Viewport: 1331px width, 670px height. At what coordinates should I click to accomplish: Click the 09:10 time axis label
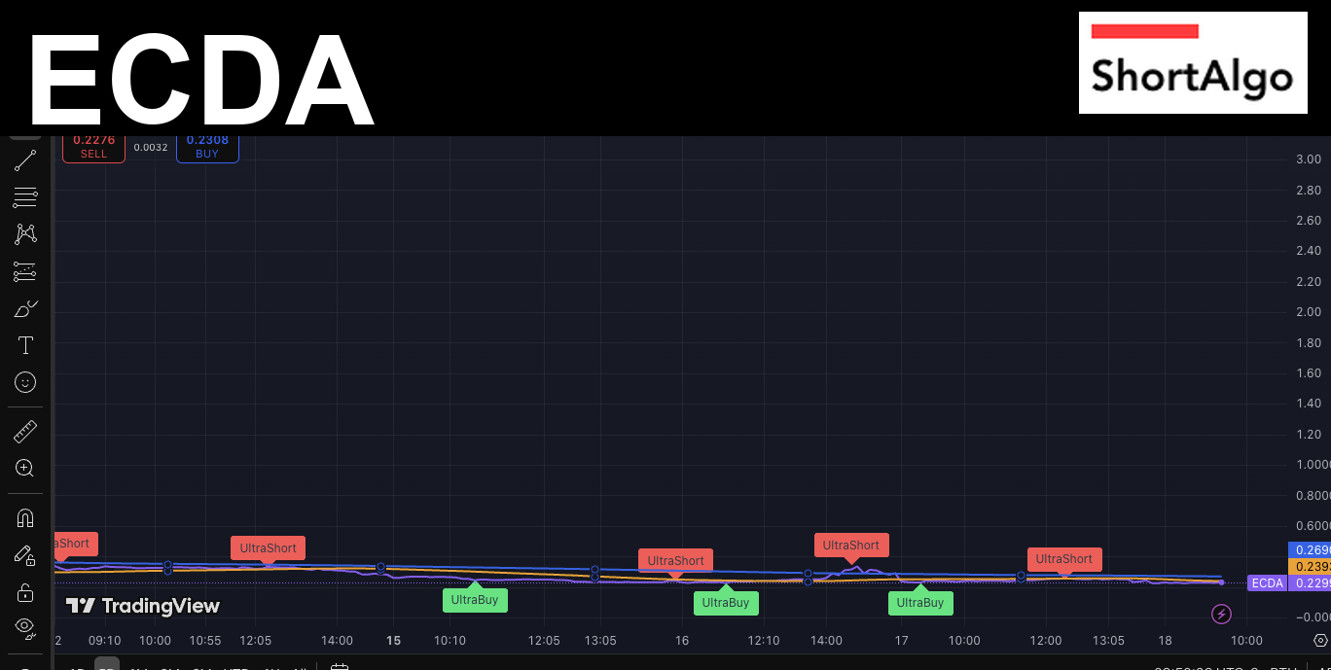(105, 641)
